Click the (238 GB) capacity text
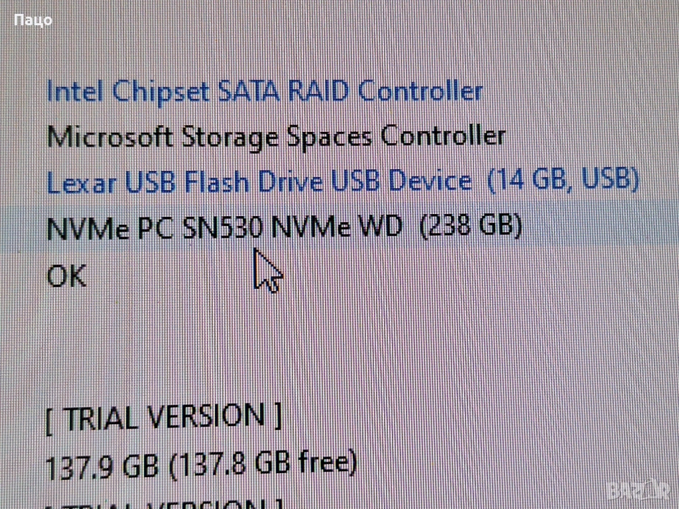Image resolution: width=679 pixels, height=509 pixels. coord(471,225)
